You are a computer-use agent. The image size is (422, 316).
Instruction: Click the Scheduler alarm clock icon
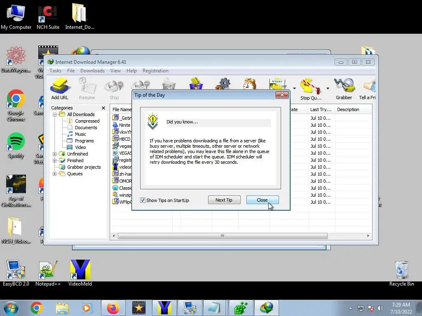tap(249, 84)
